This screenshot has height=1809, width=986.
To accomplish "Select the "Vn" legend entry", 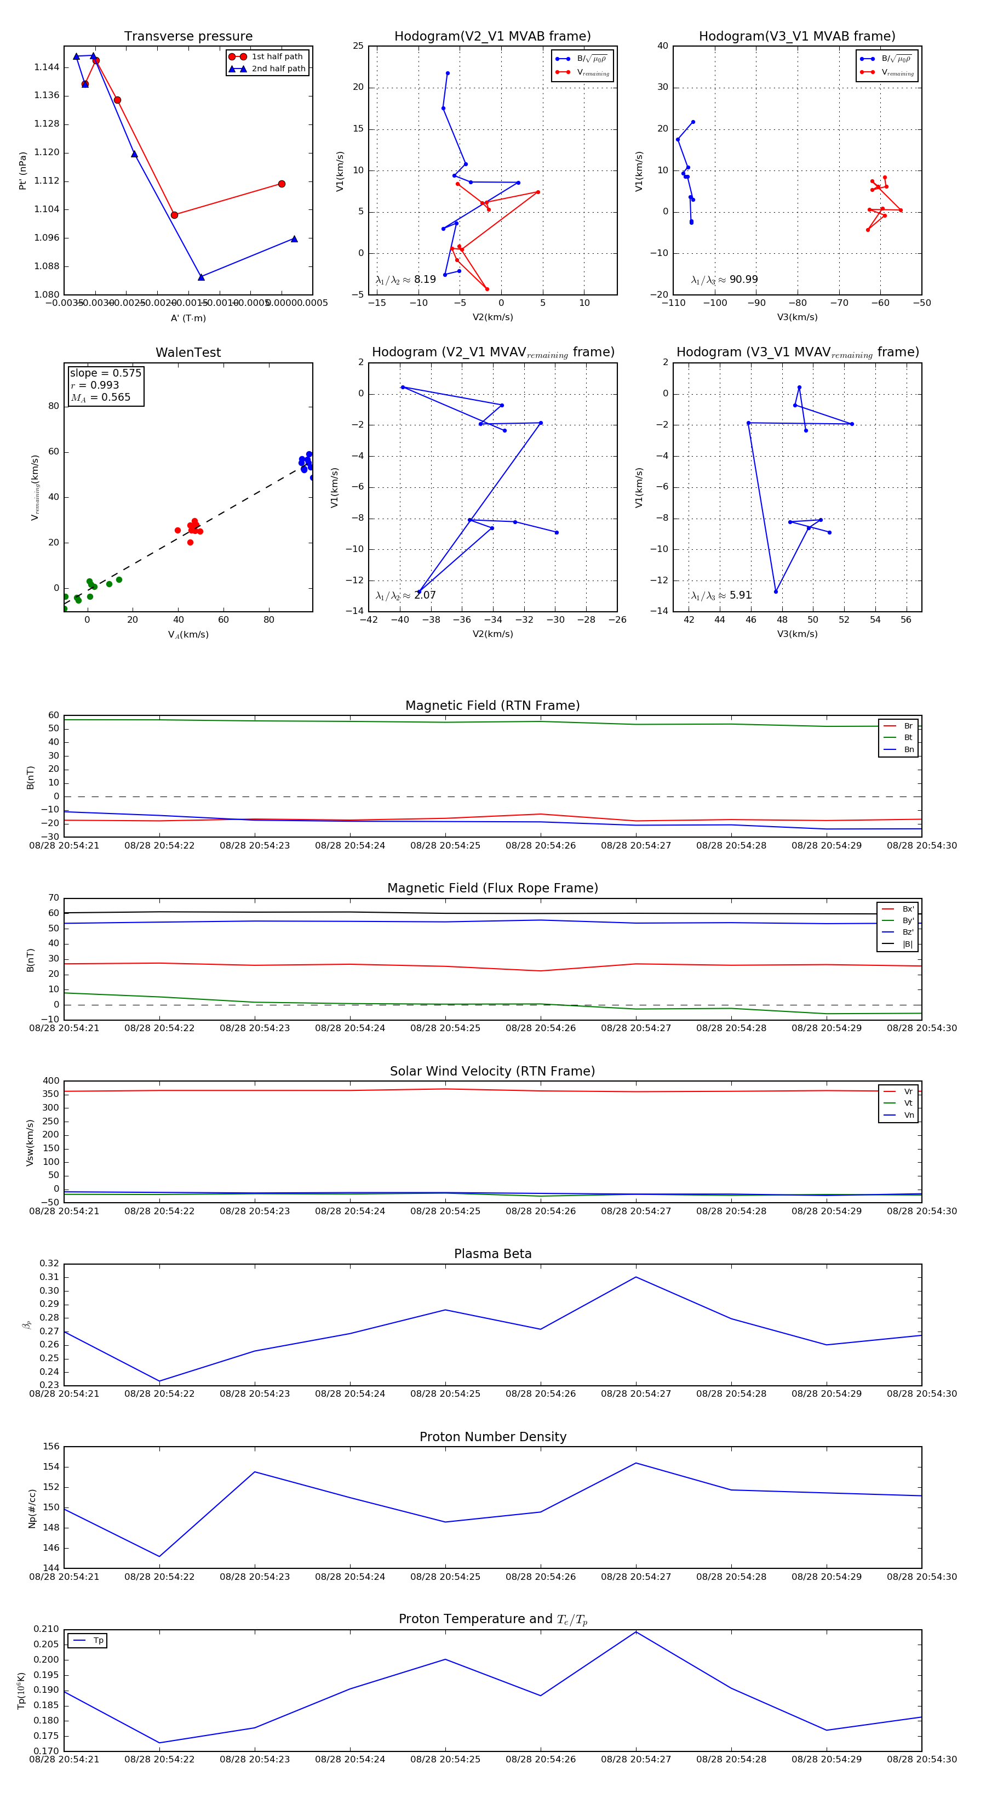I will click(x=898, y=1115).
